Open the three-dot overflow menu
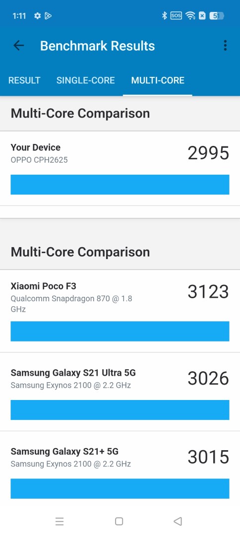The image size is (240, 536). tap(225, 46)
